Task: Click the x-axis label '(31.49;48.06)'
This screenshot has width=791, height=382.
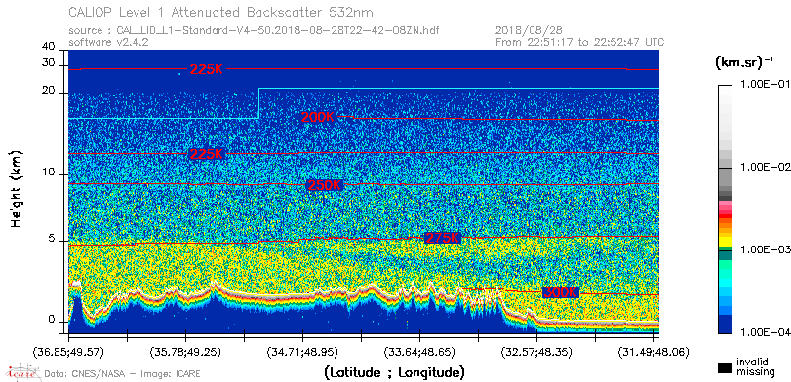Action: (x=653, y=351)
